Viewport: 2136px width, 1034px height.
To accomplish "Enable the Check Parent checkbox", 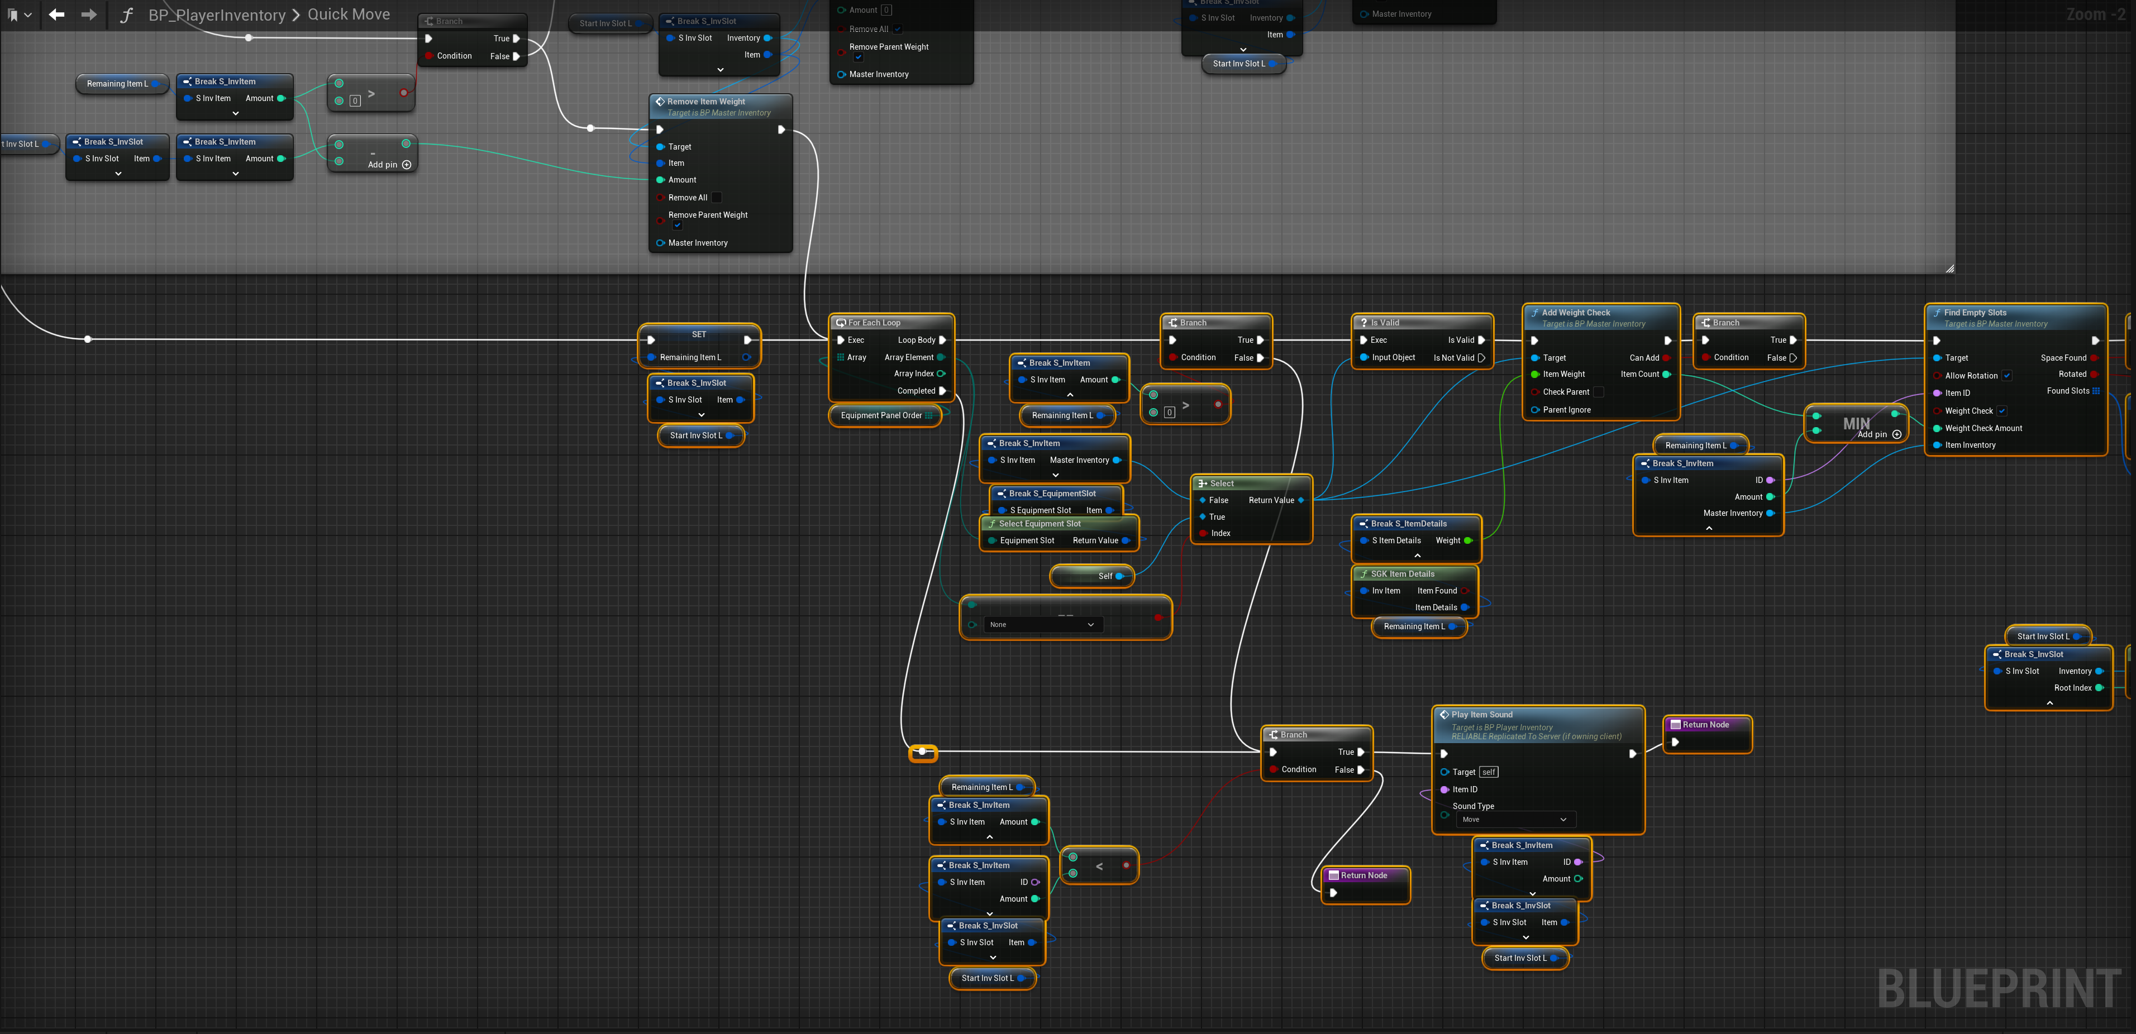I will pyautogui.click(x=1599, y=392).
